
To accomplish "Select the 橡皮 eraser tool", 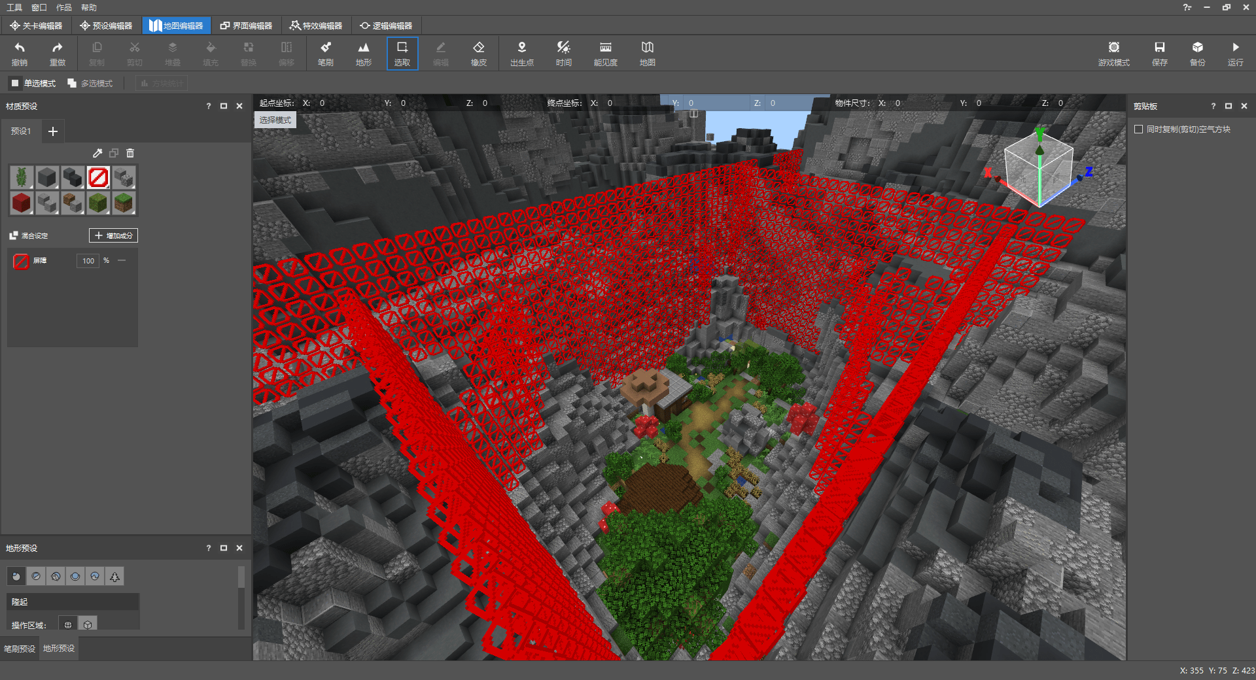I will click(x=479, y=54).
